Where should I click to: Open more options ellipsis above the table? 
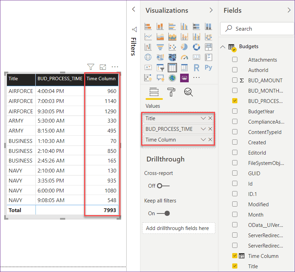(x=115, y=67)
